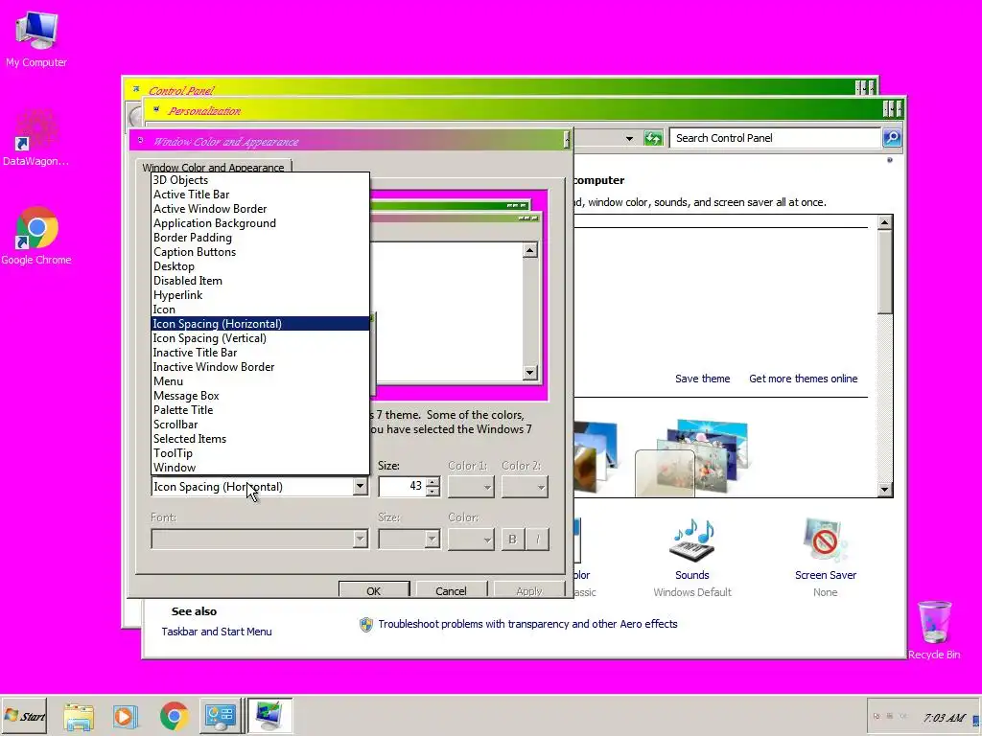The width and height of the screenshot is (982, 736).
Task: Click the Save theme link
Action: click(702, 379)
